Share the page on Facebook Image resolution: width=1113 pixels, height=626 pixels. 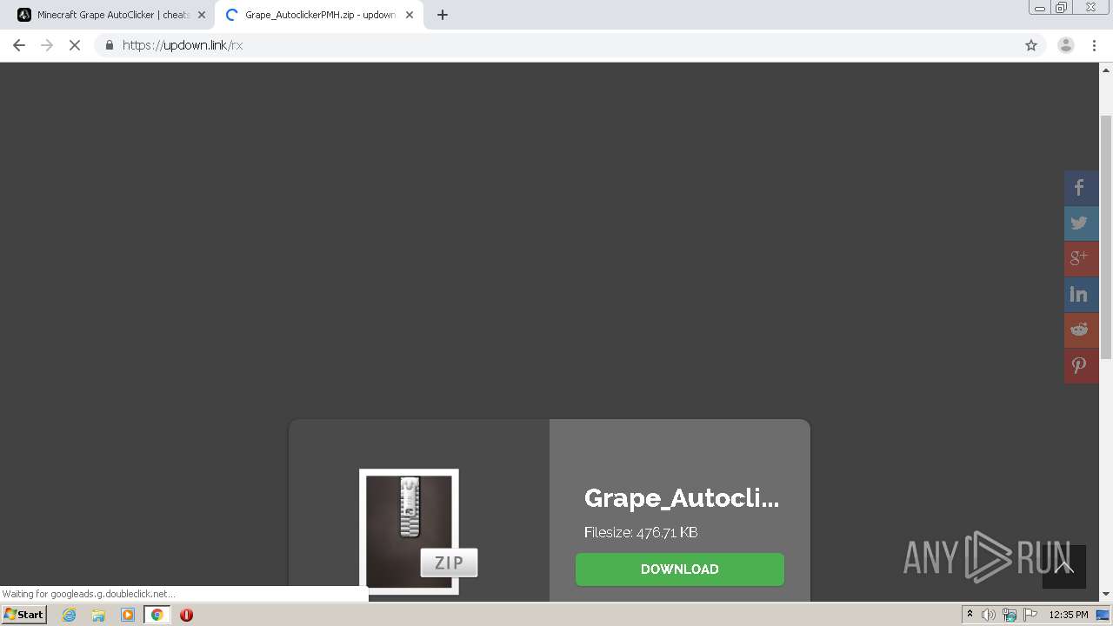1082,188
